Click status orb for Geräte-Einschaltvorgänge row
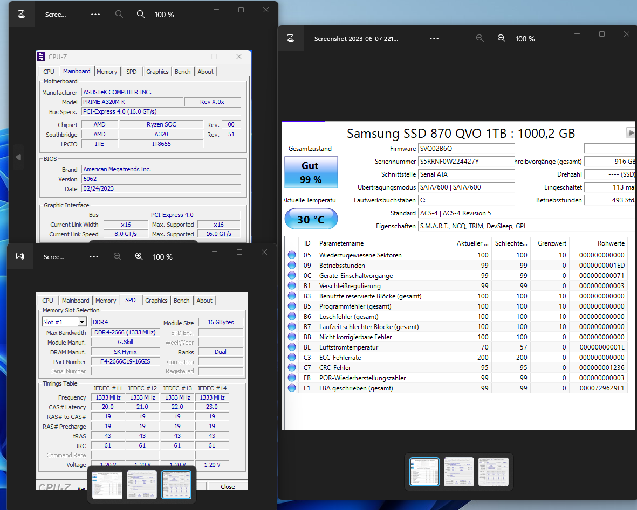Image resolution: width=637 pixels, height=510 pixels. coord(292,276)
